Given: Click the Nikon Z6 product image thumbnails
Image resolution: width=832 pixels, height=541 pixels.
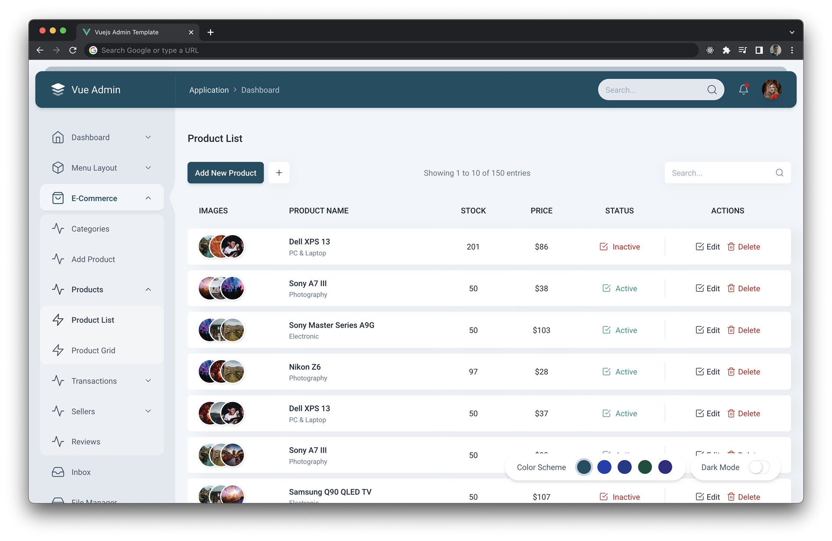Looking at the screenshot, I should (x=221, y=372).
